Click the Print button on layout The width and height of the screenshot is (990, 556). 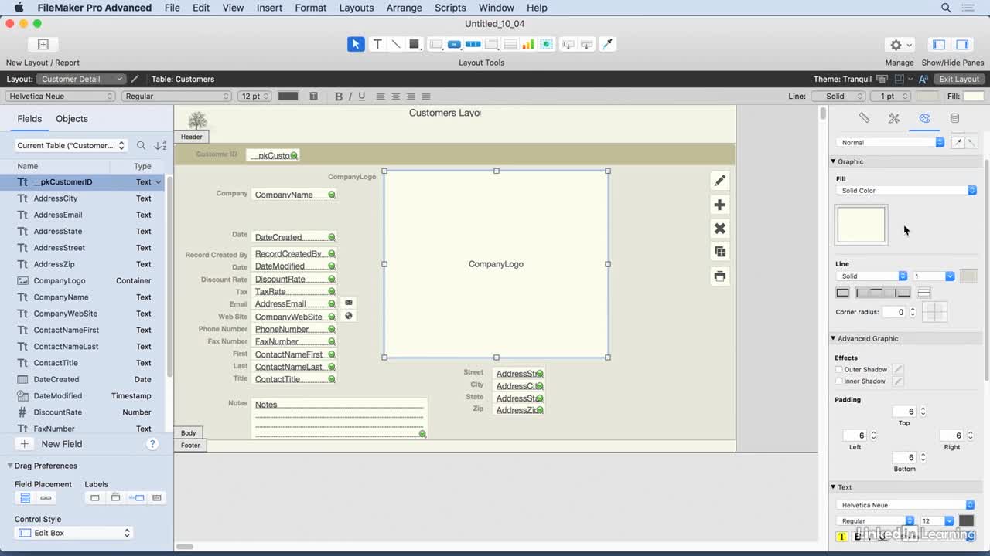click(719, 276)
